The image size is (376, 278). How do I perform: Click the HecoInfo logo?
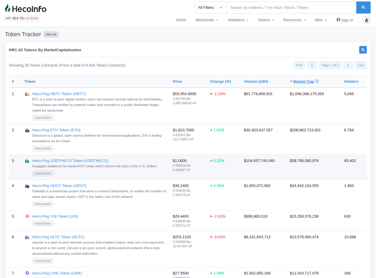pos(26,8)
